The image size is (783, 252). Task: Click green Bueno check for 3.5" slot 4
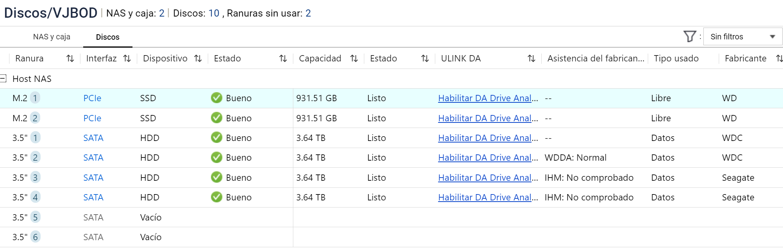216,197
